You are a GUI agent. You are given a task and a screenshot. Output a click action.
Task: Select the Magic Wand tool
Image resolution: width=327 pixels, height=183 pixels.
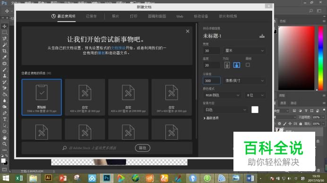4,45
